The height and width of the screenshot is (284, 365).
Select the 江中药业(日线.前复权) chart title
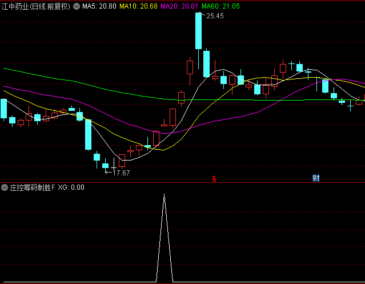[x=36, y=6]
